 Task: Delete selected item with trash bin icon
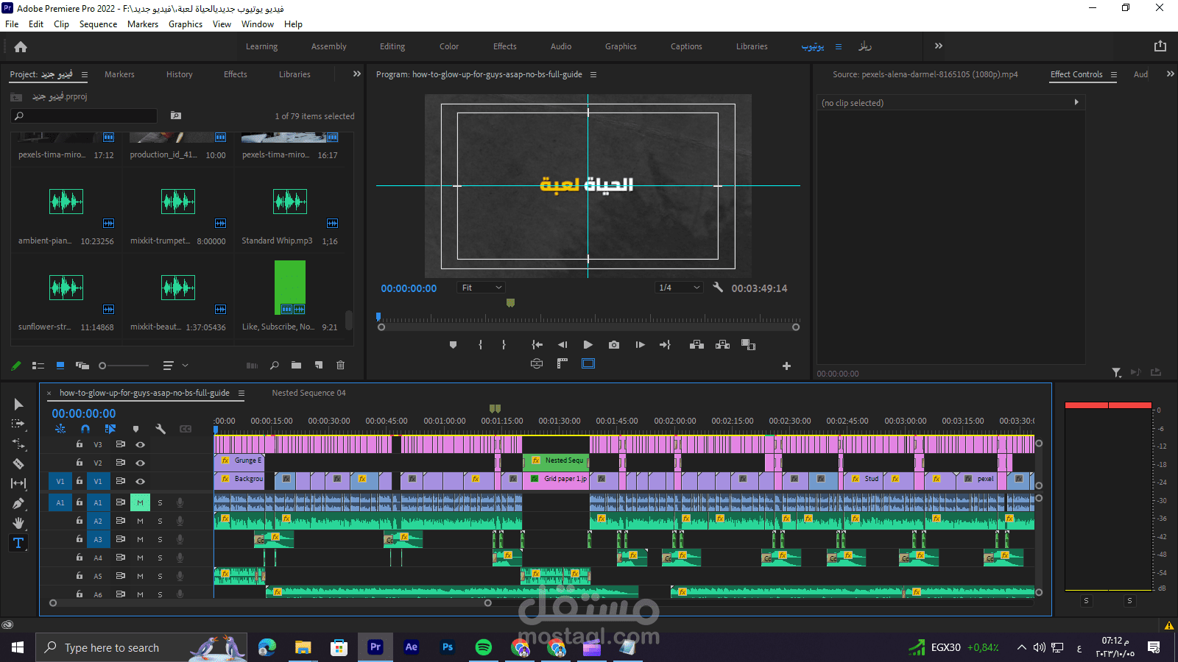pyautogui.click(x=340, y=366)
